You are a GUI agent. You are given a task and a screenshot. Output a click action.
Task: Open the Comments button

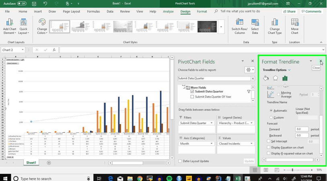coord(312,12)
